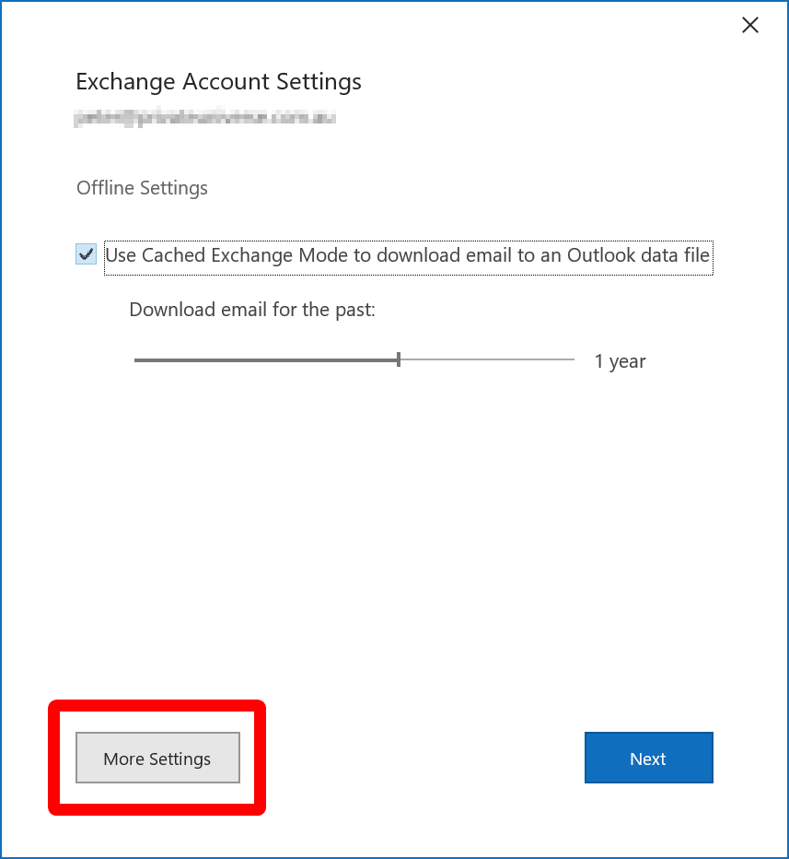Set slider to its rightmost maximum end
The height and width of the screenshot is (859, 789).
click(x=573, y=359)
